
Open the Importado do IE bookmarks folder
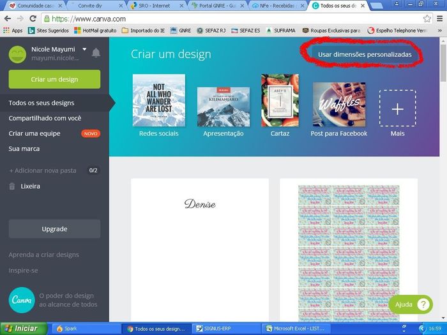[143, 31]
